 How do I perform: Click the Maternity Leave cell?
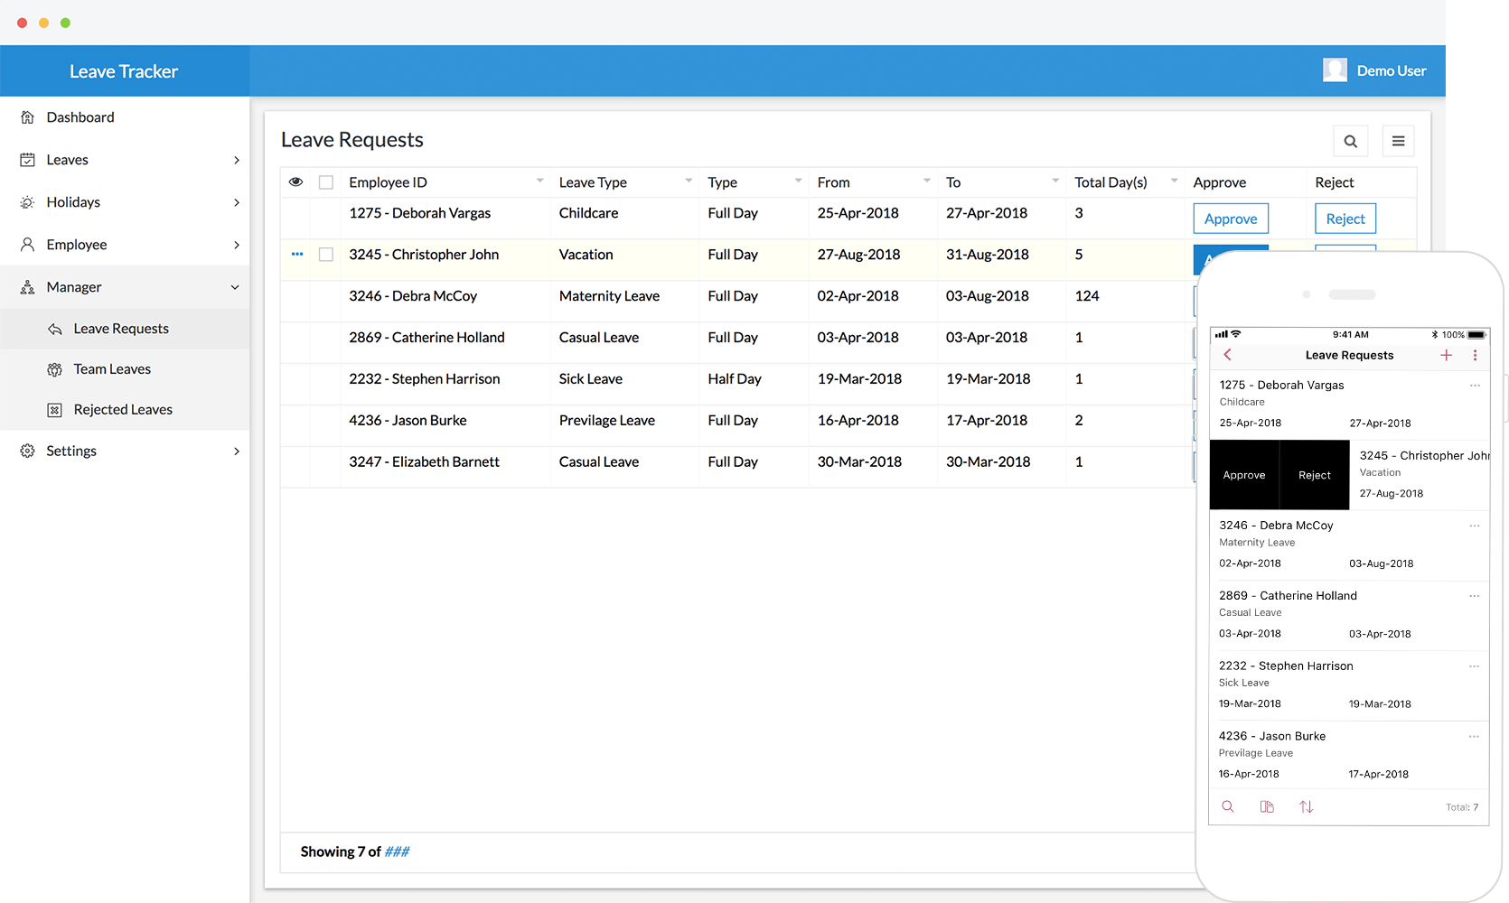[609, 296]
